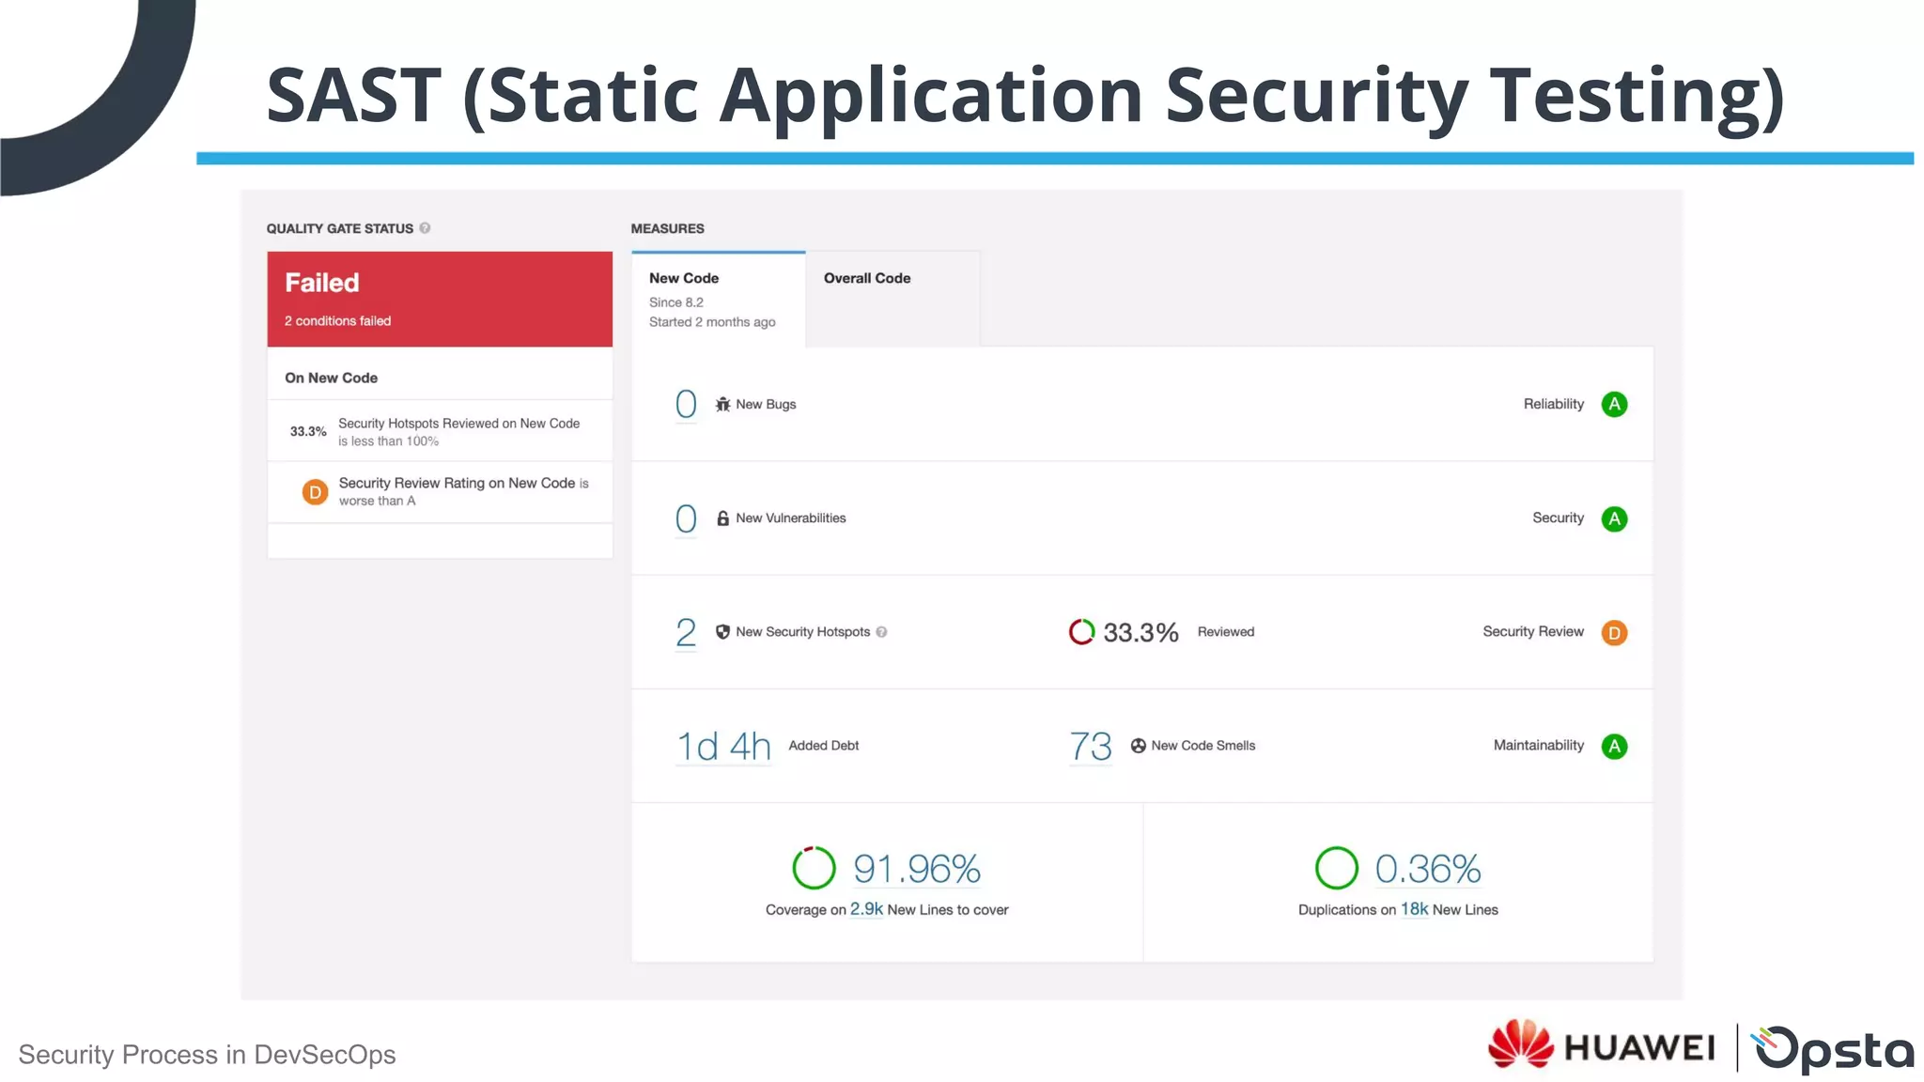Screen dimensions: 1924x1082
Task: Click the Opsta logo
Action: pyautogui.click(x=1833, y=1048)
